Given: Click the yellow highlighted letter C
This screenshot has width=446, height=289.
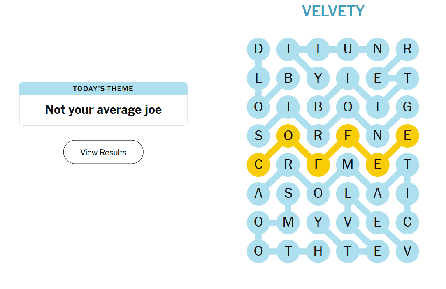Looking at the screenshot, I should coord(258,164).
